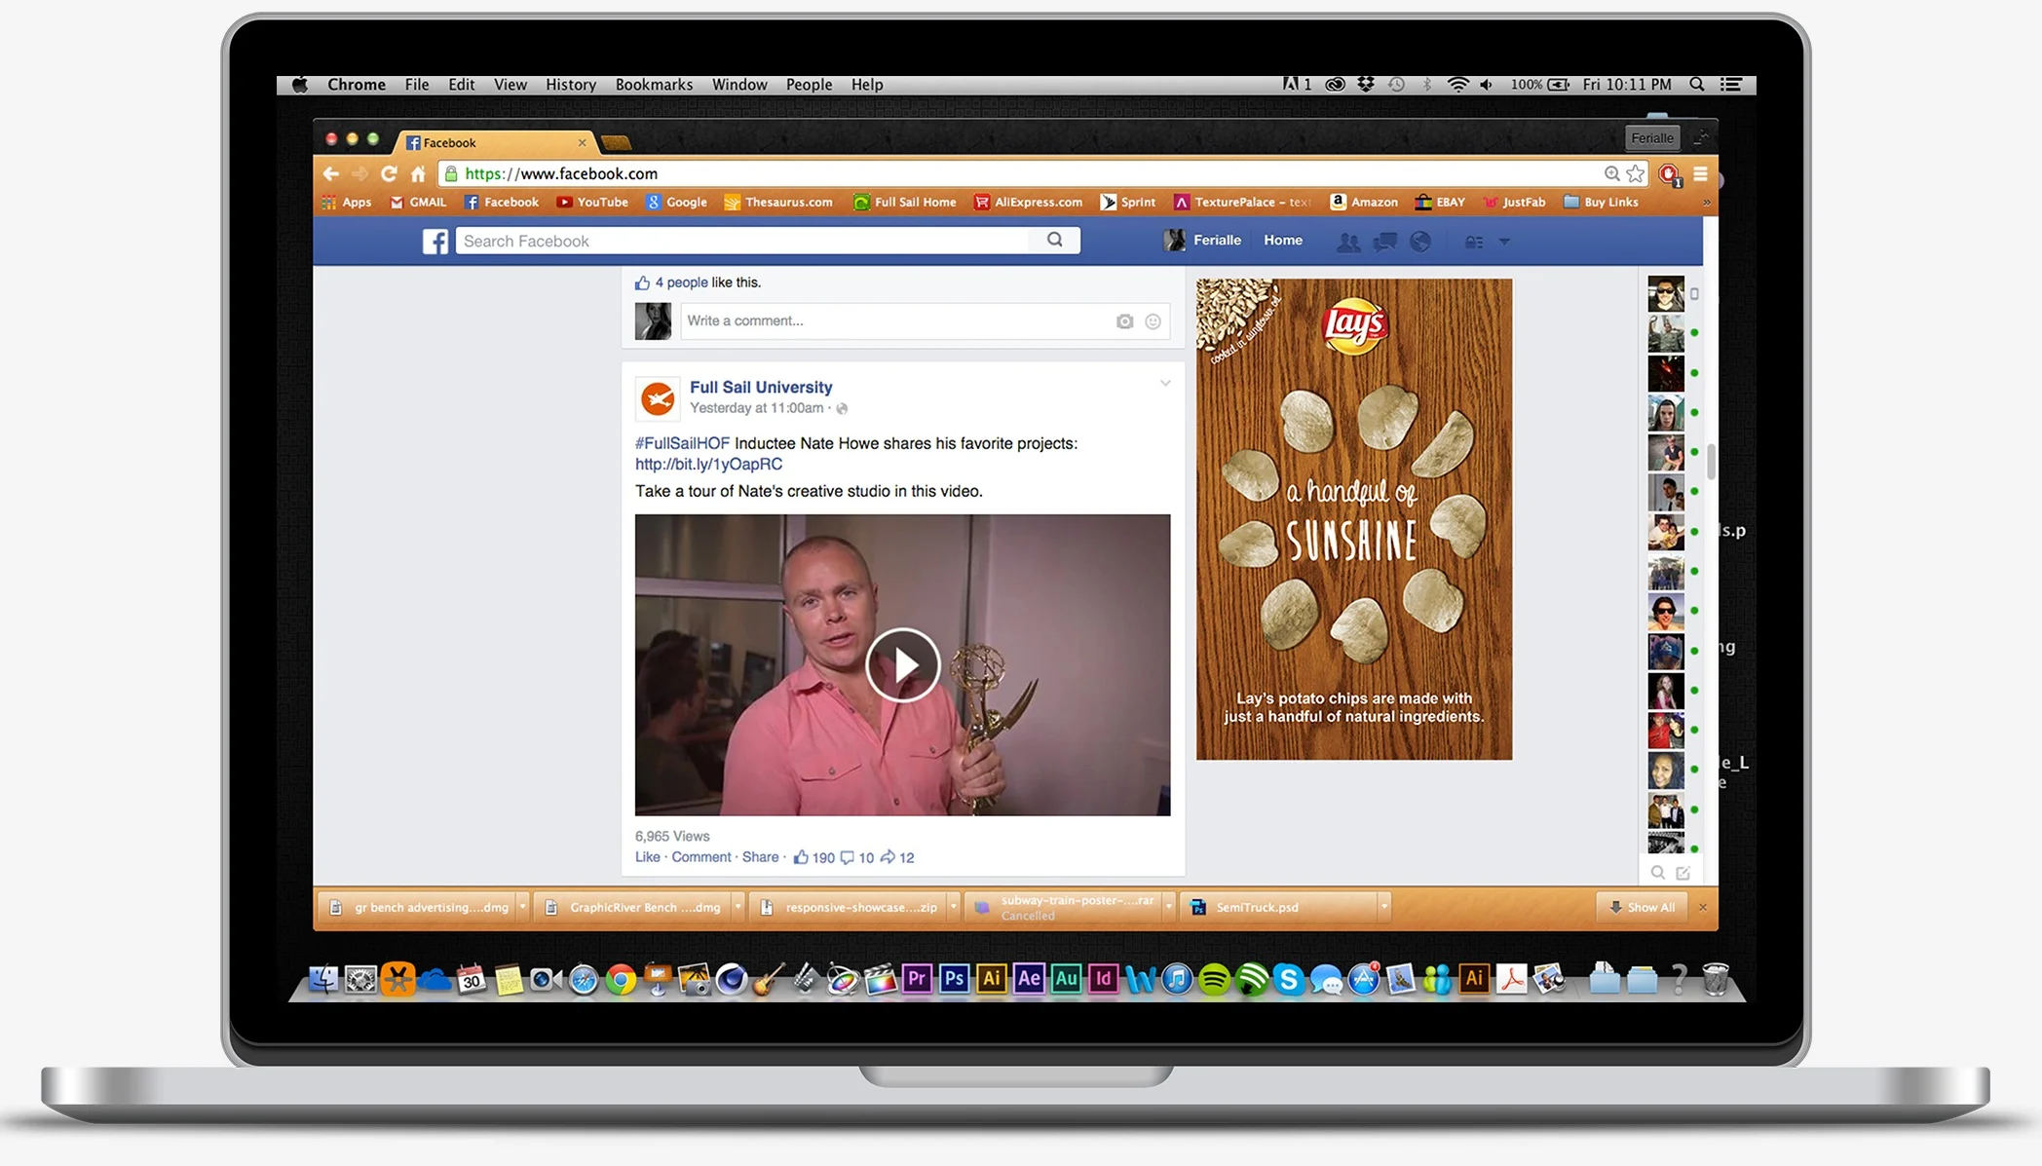Click emoji icon in comment box

coord(1153,321)
